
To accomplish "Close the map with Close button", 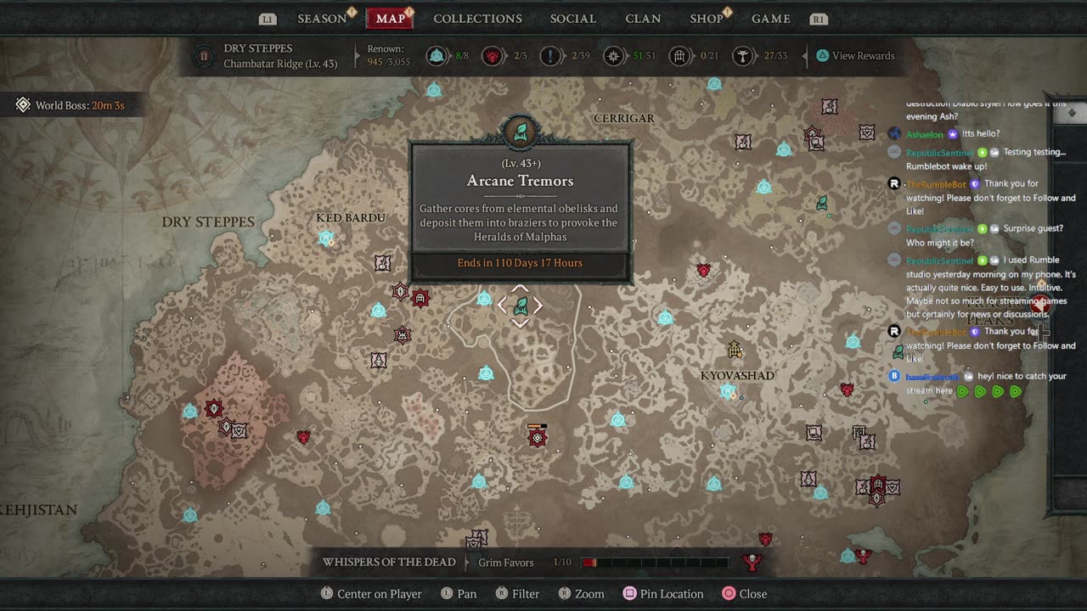I will (745, 594).
